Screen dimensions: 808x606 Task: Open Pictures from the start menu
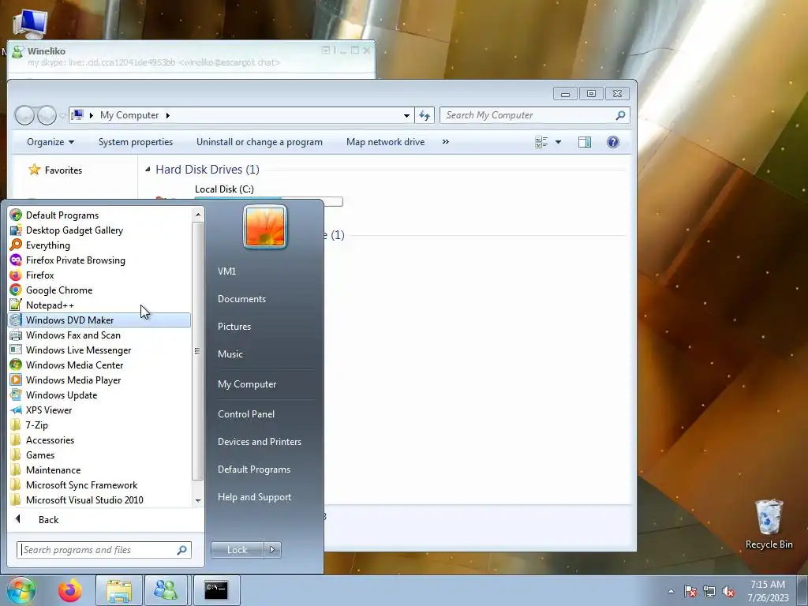234,326
